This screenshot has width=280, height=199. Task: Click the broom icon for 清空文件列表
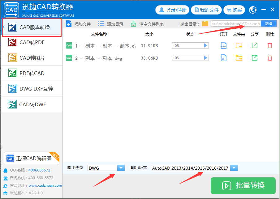tap(133, 24)
